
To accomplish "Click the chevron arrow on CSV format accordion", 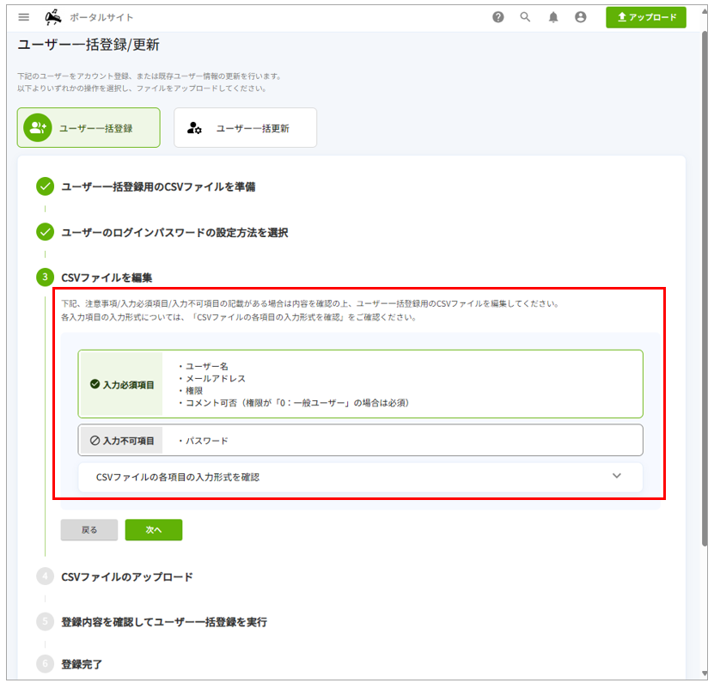I will (x=617, y=476).
